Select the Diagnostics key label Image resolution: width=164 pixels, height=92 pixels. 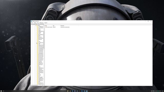click(40, 62)
